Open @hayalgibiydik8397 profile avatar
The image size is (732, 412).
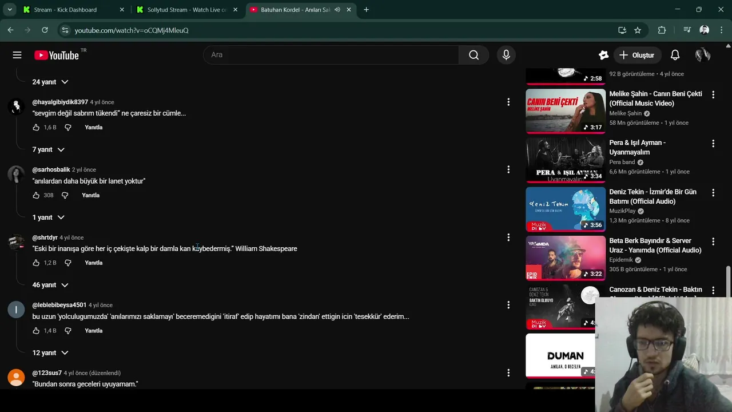(16, 106)
